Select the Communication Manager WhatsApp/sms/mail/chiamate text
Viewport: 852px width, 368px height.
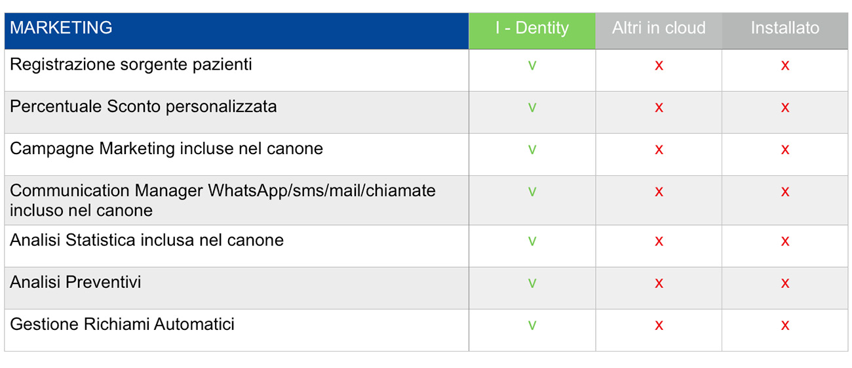pyautogui.click(x=223, y=191)
